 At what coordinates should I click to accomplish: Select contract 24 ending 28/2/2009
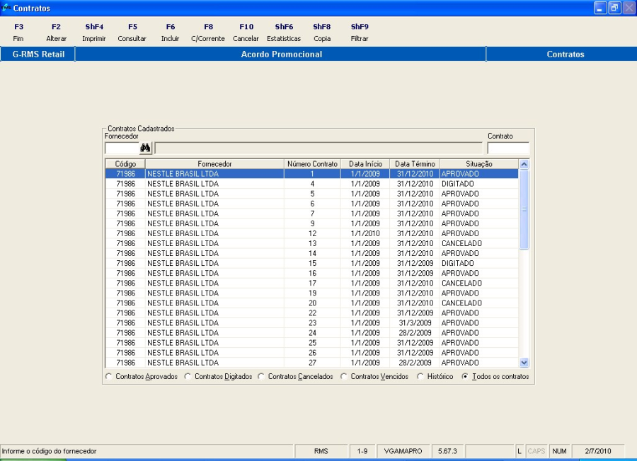click(312, 333)
